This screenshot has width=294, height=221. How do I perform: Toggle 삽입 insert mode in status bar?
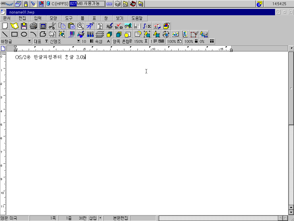[x=93, y=218]
